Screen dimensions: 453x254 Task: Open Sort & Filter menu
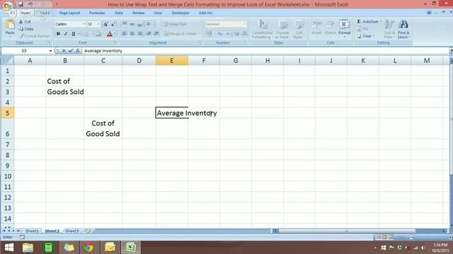[389, 29]
